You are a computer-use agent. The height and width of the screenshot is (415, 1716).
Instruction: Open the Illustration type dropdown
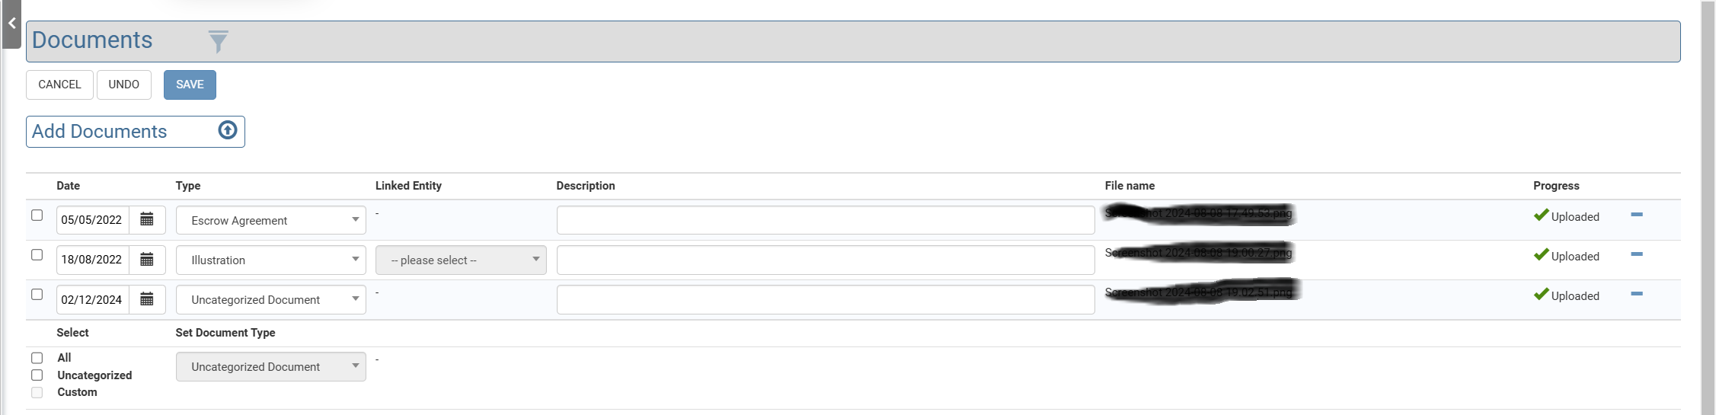270,260
